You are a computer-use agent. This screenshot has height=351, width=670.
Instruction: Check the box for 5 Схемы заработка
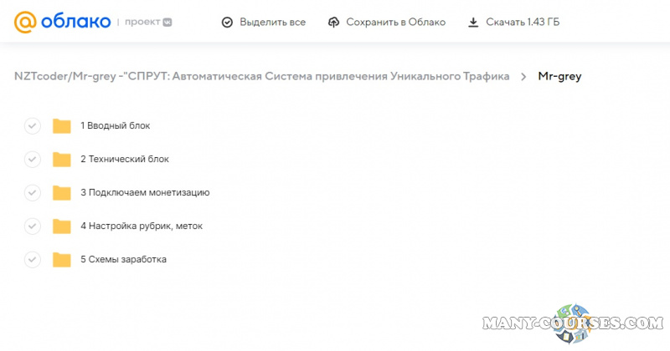tap(32, 260)
